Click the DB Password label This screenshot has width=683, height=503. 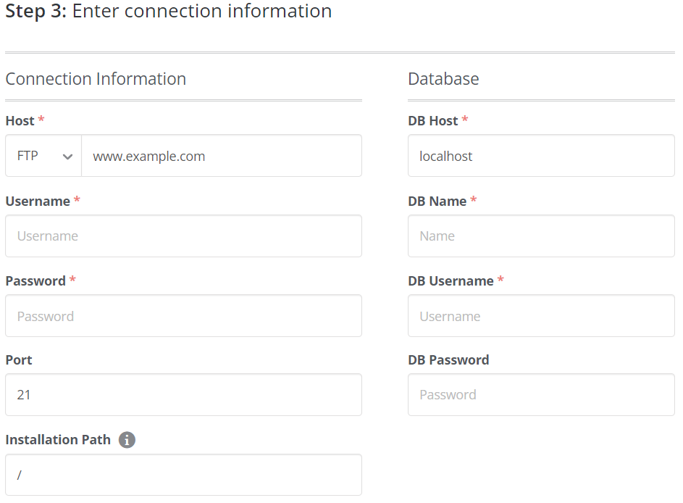coord(448,360)
